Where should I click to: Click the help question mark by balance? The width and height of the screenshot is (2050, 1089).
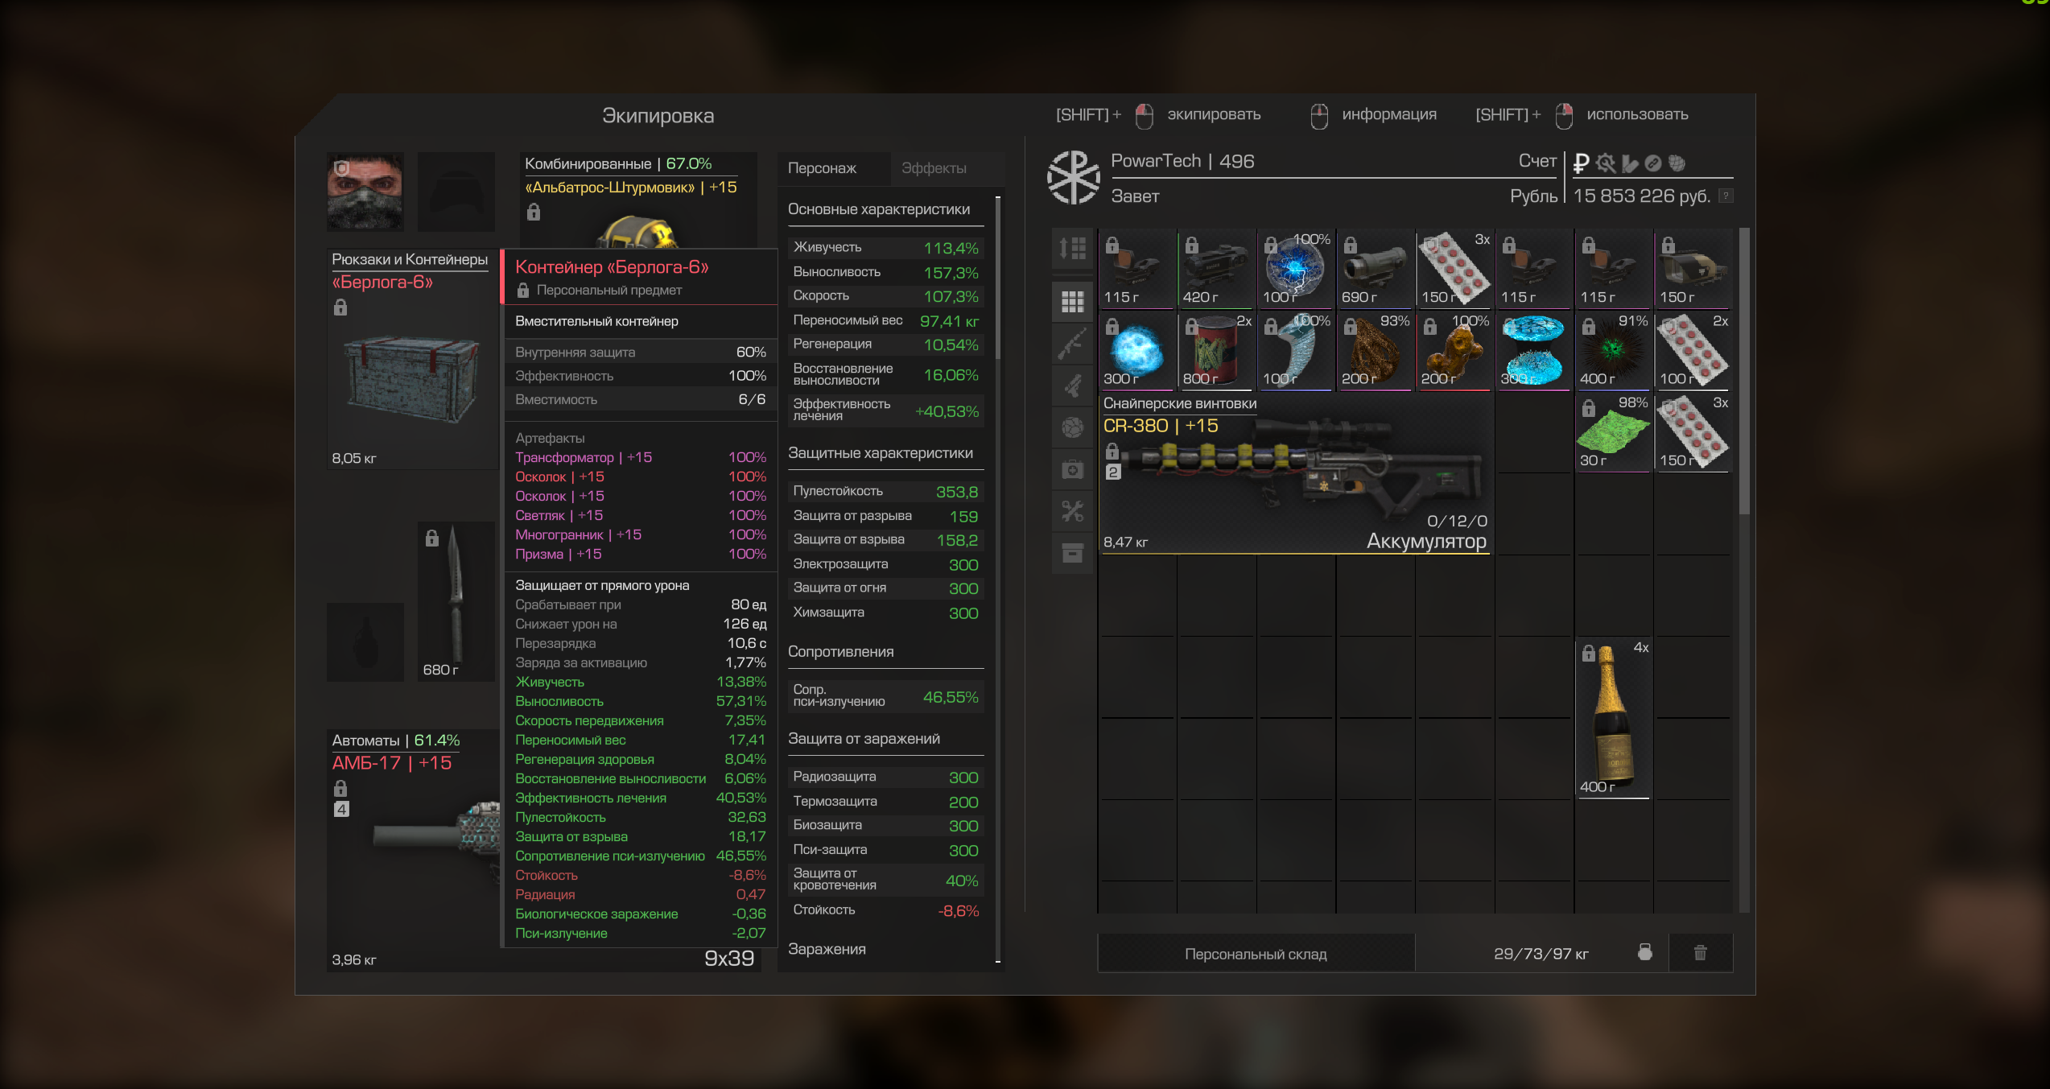click(x=1726, y=196)
